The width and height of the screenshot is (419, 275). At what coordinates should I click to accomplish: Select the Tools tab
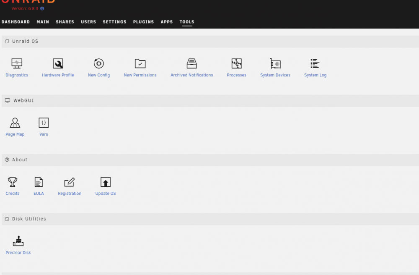(x=187, y=22)
